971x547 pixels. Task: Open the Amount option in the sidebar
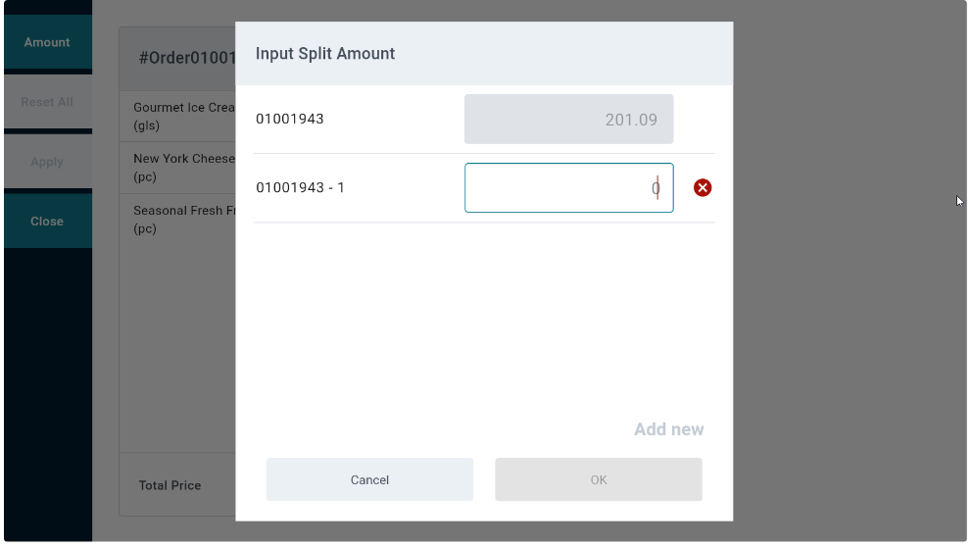[x=47, y=42]
